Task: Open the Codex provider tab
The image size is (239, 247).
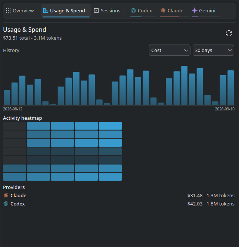Action: 143,11
